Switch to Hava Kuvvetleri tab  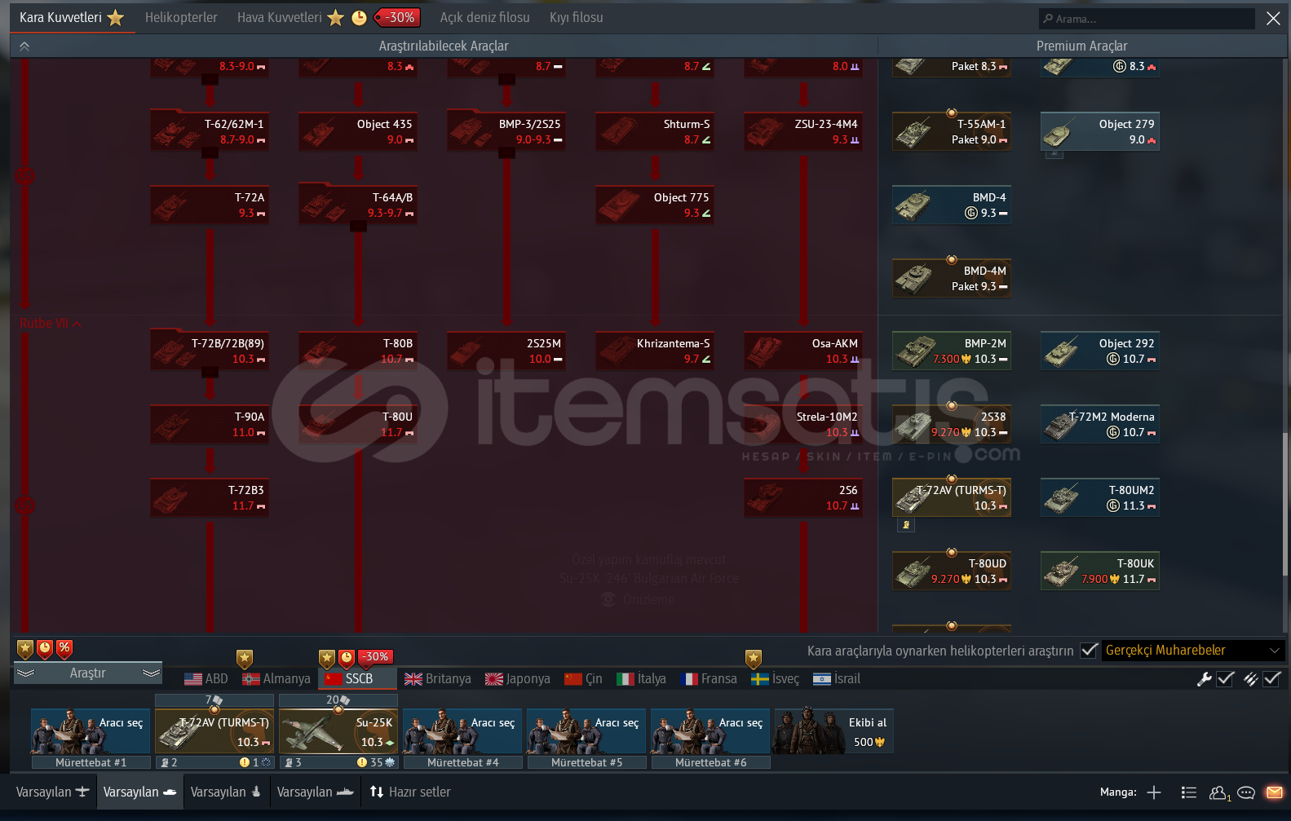coord(280,17)
